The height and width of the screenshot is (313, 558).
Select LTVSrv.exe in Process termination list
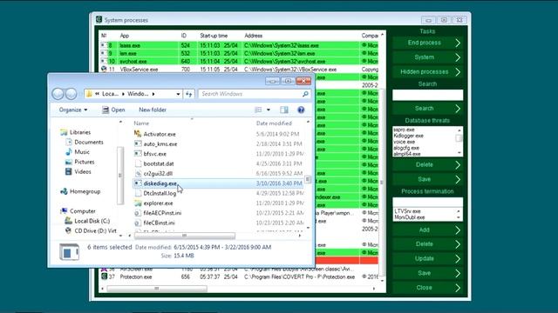coord(407,211)
